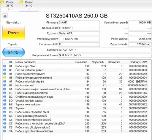The image size is (152, 140).
Task: Click the yellow Pozor health status button
Action: click(x=14, y=33)
